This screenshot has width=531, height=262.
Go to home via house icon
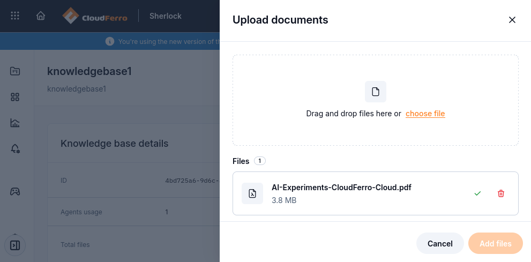41,16
